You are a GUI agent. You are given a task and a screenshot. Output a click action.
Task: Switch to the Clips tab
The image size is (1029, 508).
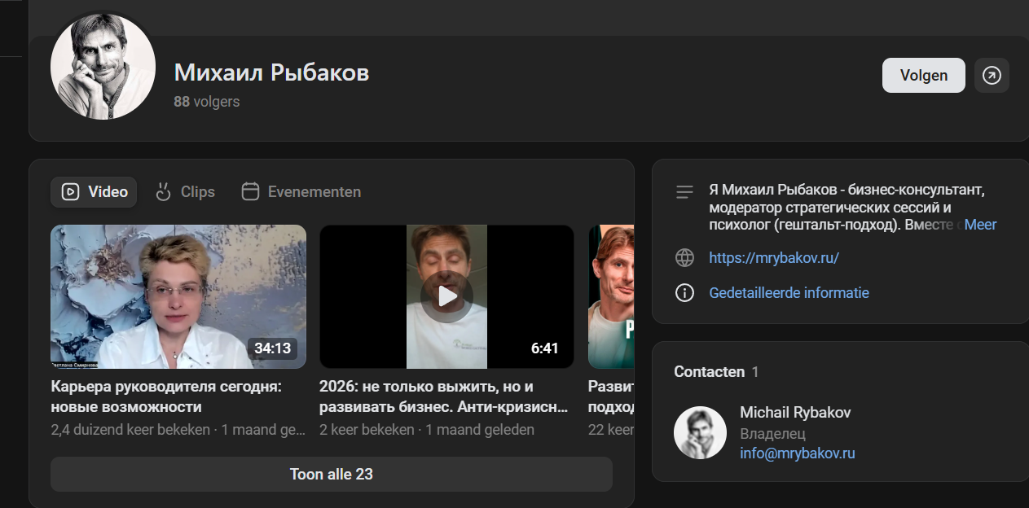pos(185,192)
